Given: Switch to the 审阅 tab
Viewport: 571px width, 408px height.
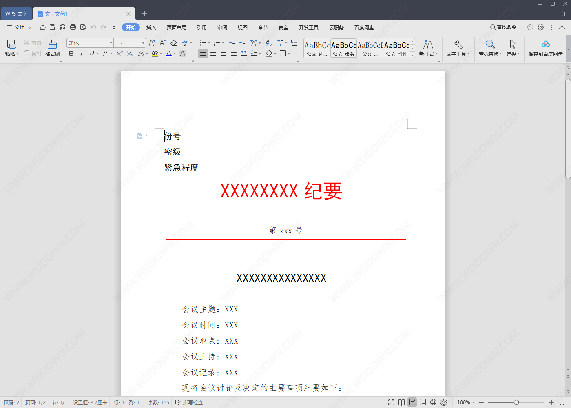Looking at the screenshot, I should point(222,27).
